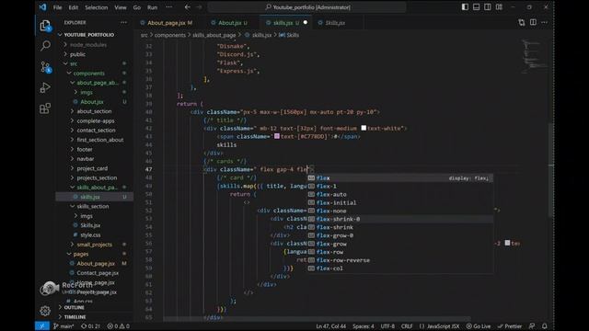Open About.jsx in the file tree
This screenshot has width=589, height=331.
92,102
